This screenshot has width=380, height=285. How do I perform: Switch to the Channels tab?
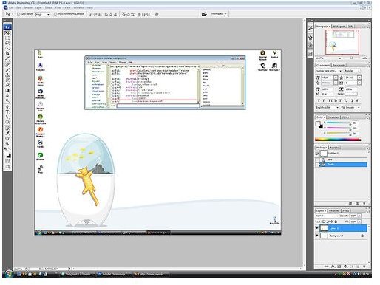point(334,210)
